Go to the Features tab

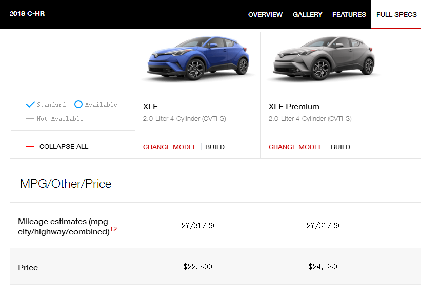(x=349, y=14)
